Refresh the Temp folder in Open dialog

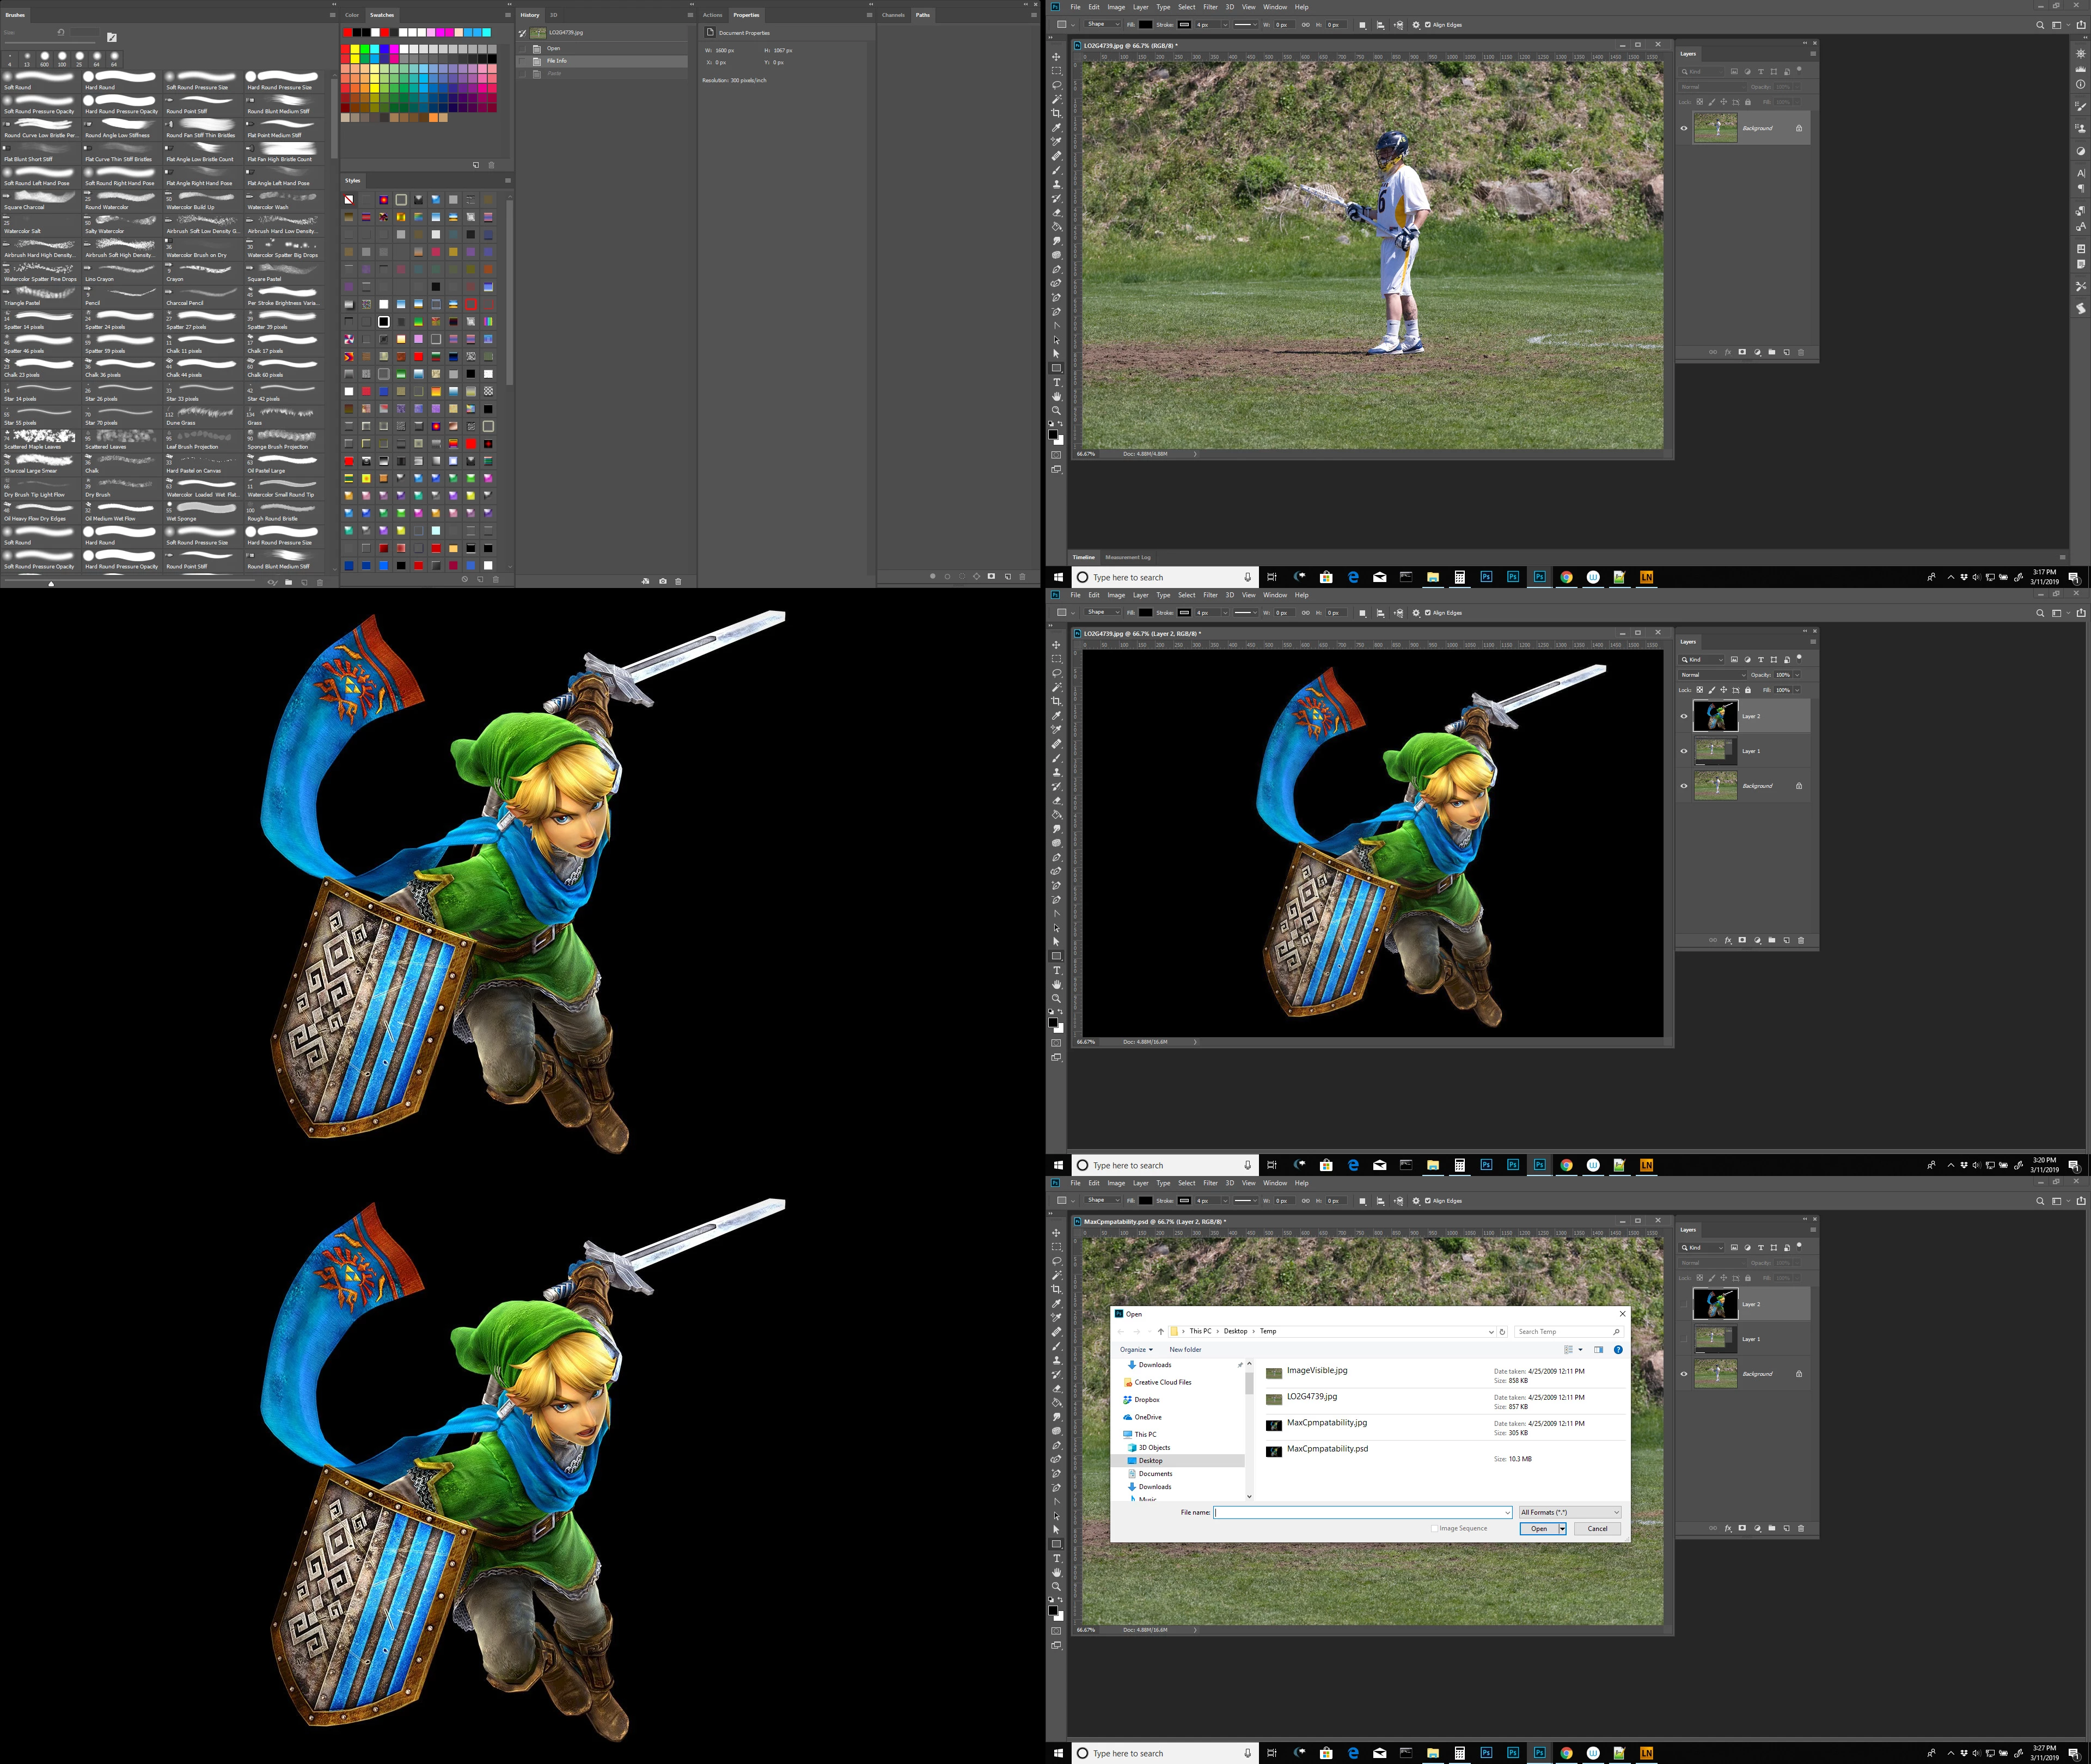point(1502,1331)
